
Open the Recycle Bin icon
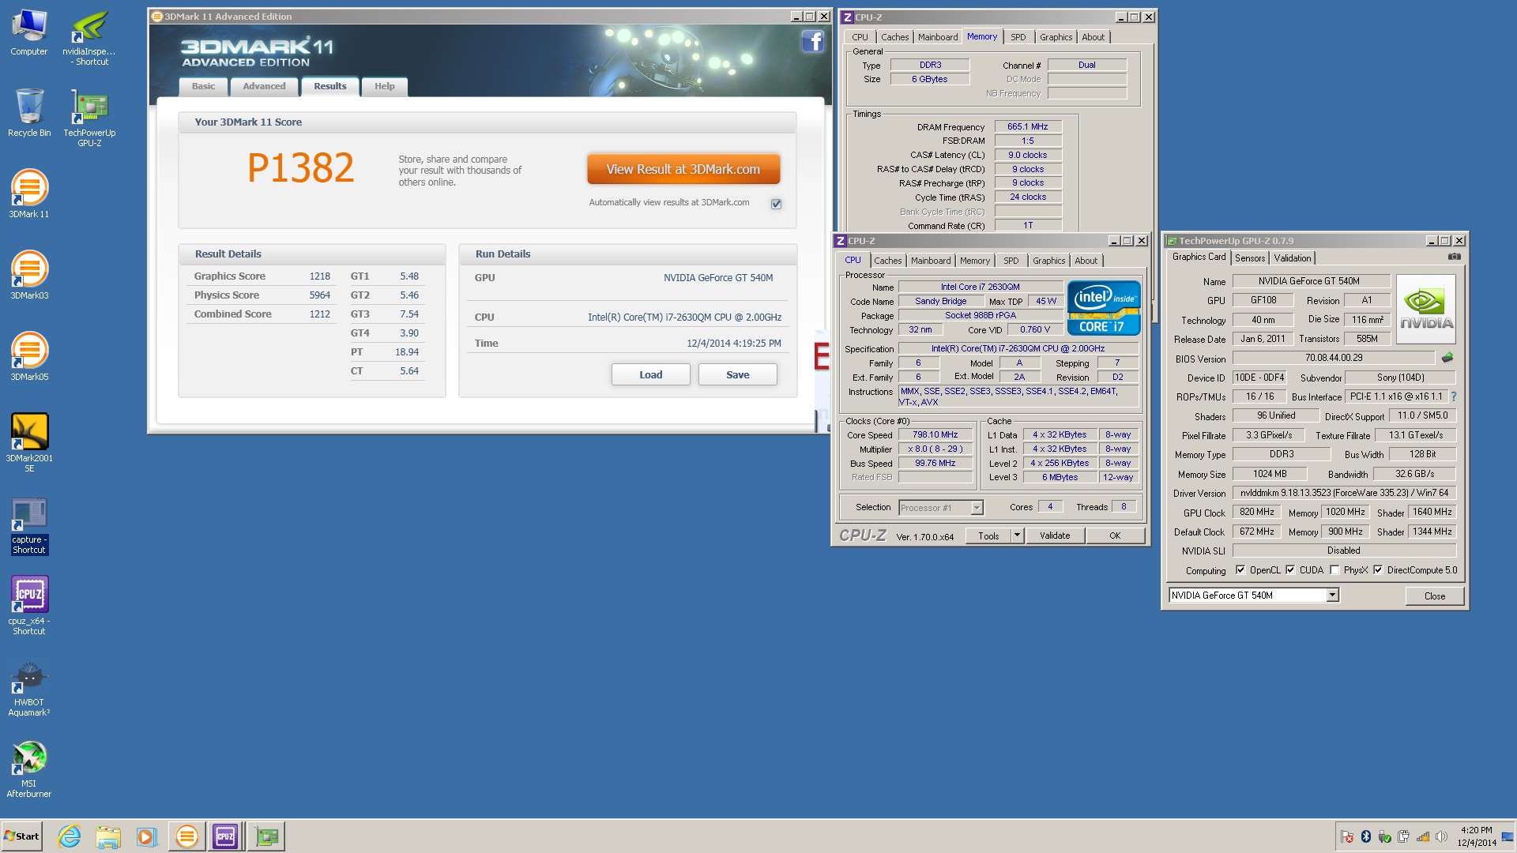click(x=29, y=113)
